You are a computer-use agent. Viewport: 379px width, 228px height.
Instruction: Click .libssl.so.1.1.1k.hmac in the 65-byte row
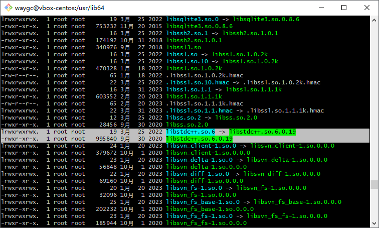tap(205, 103)
